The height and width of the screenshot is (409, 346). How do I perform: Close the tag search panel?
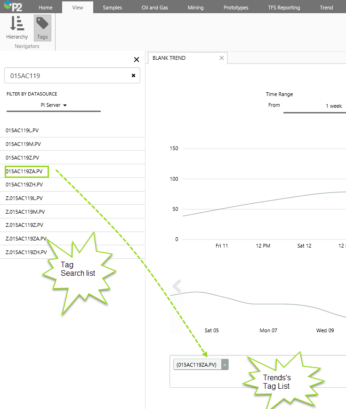[x=137, y=59]
